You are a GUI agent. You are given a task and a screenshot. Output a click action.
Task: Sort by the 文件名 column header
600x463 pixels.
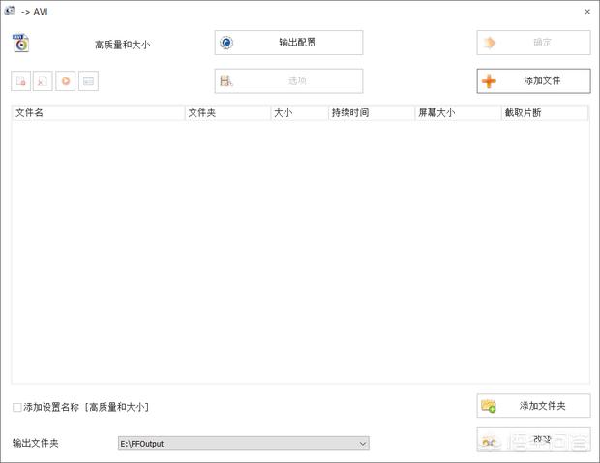97,113
